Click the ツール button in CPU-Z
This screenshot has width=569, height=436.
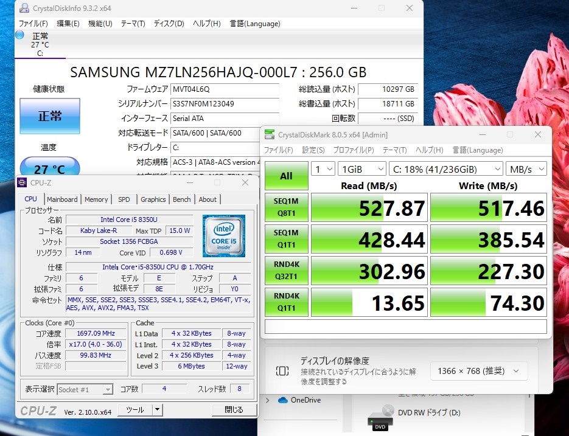[135, 410]
